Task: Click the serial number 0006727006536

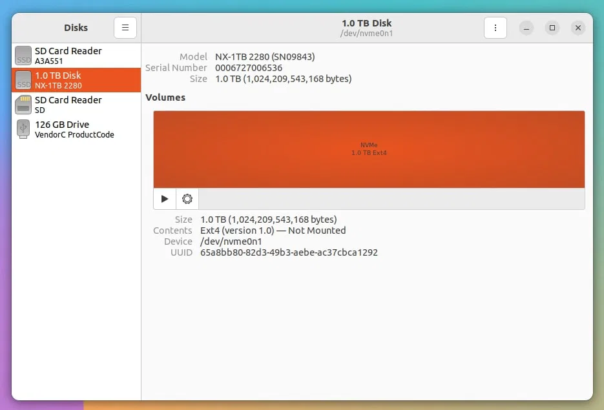Action: click(249, 68)
